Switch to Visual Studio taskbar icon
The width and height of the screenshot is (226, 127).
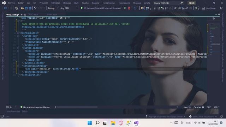136,123
